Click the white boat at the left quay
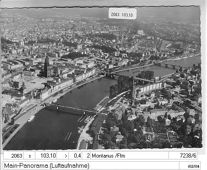Viewport: 207px width, 170px height. [31, 119]
